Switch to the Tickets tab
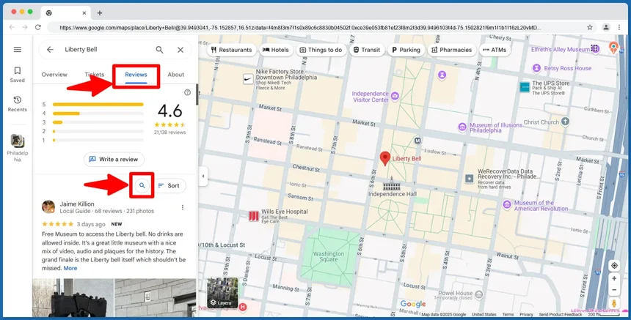Image resolution: width=631 pixels, height=320 pixels. (x=95, y=75)
